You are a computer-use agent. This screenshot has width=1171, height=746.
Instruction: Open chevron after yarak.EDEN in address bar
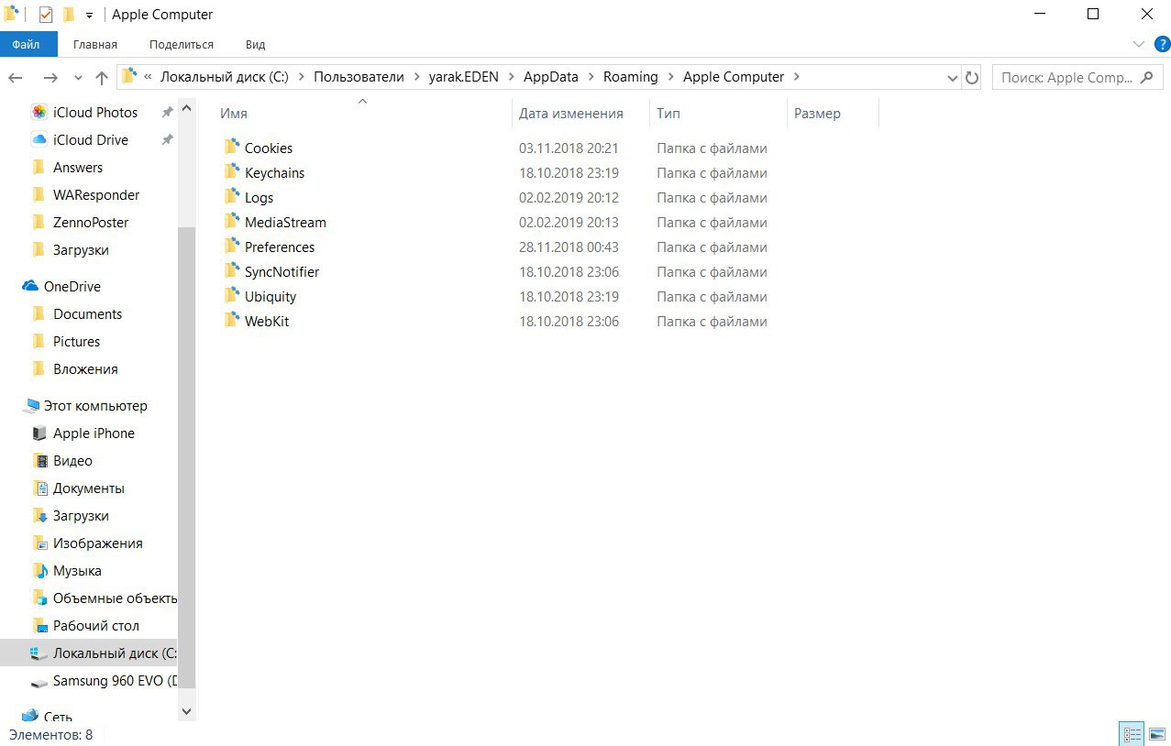point(511,77)
